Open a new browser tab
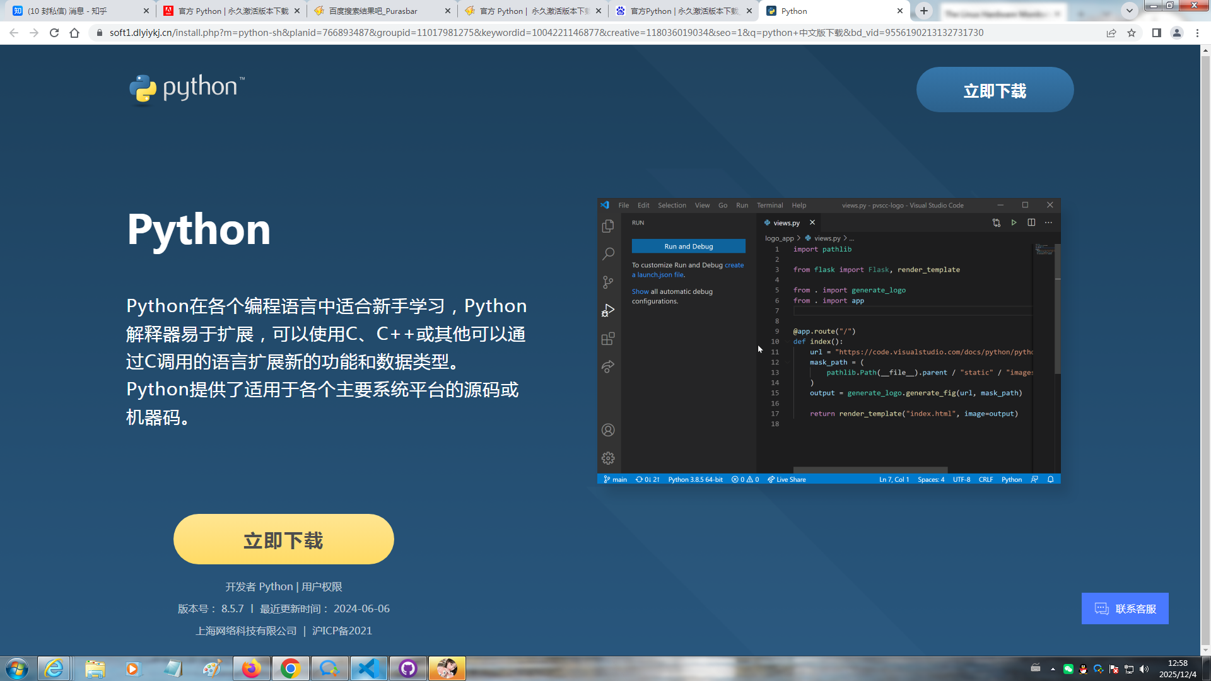The image size is (1211, 681). pyautogui.click(x=924, y=11)
